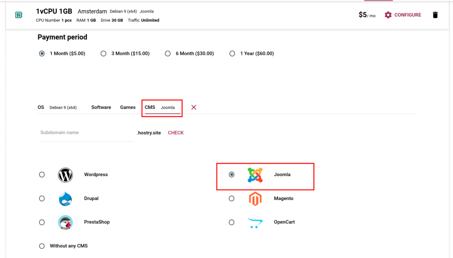453x258 pixels.
Task: Select the Wordpress radio button
Action: click(x=42, y=174)
